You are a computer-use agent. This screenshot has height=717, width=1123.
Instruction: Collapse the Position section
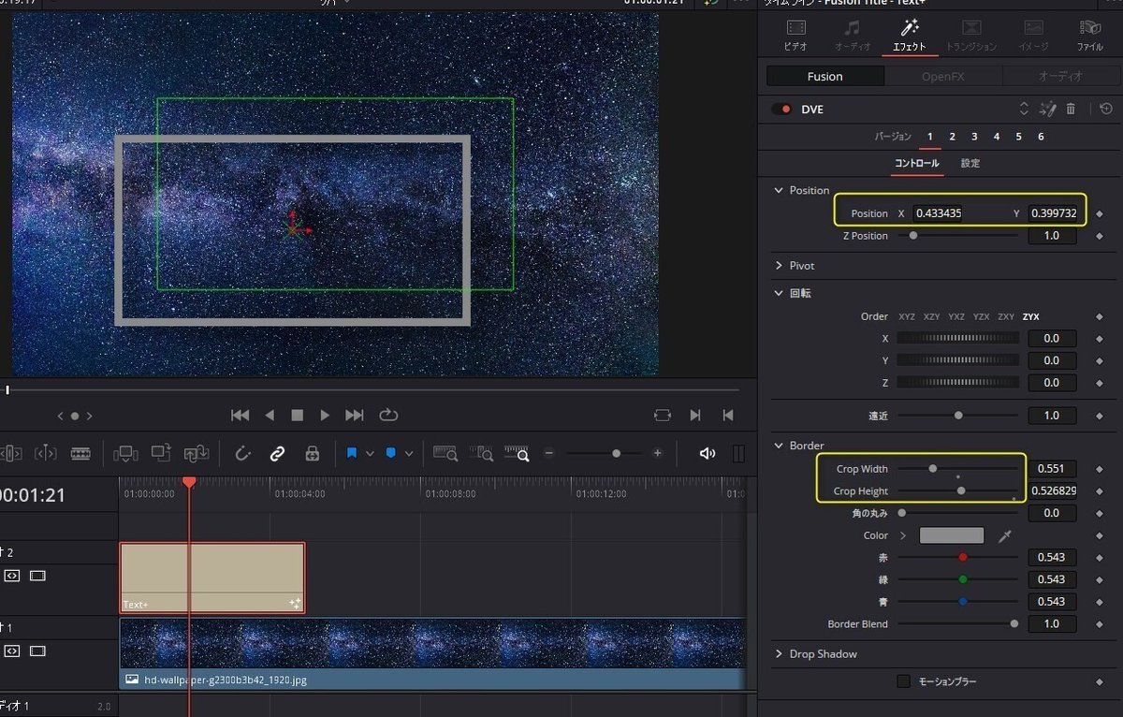[x=779, y=190]
